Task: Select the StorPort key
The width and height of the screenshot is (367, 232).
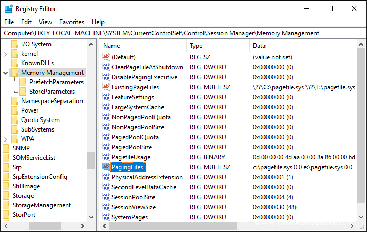Action: tap(24, 215)
